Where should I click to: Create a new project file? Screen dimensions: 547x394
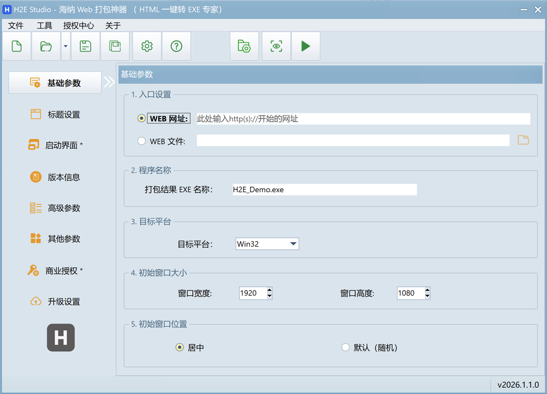(17, 46)
